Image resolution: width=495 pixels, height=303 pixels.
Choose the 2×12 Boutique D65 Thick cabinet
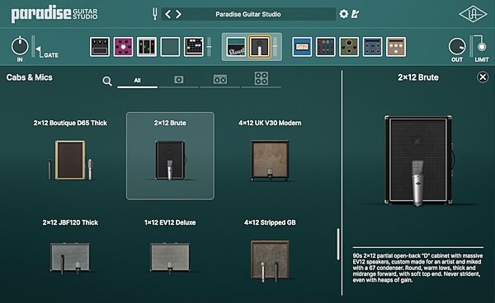[70, 156]
